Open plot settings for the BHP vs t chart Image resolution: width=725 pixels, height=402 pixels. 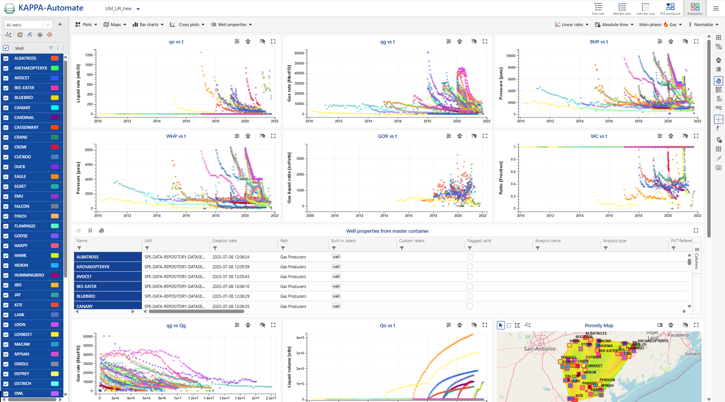[x=660, y=42]
